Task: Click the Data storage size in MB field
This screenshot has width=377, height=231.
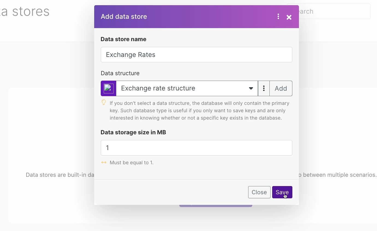Action: tap(197, 148)
